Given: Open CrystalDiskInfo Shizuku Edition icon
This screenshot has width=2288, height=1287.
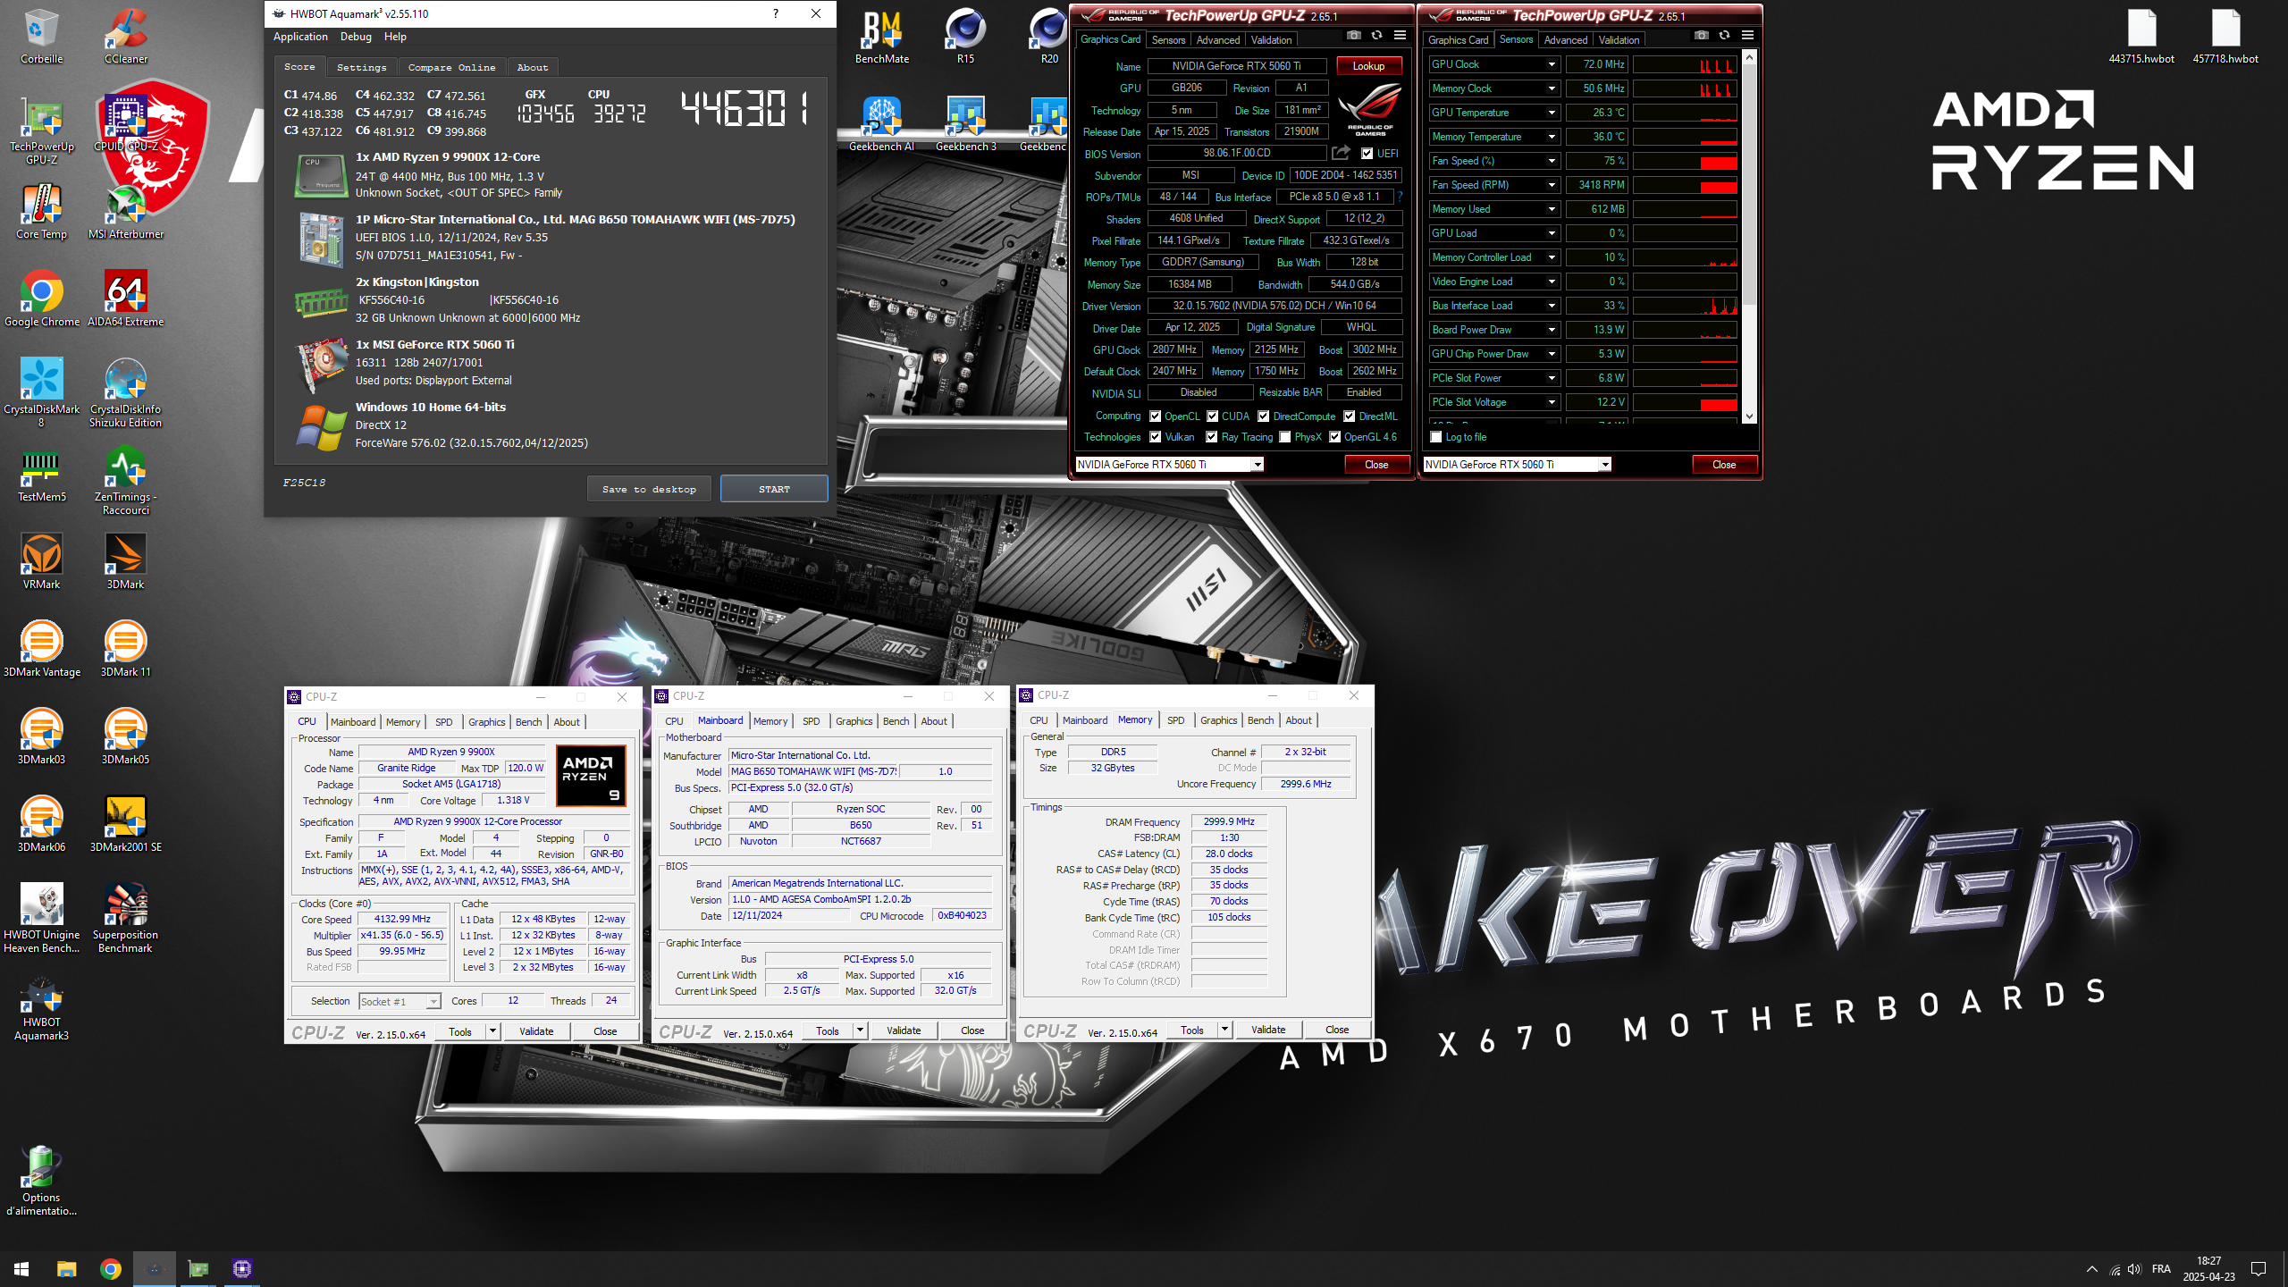Looking at the screenshot, I should coord(126,393).
